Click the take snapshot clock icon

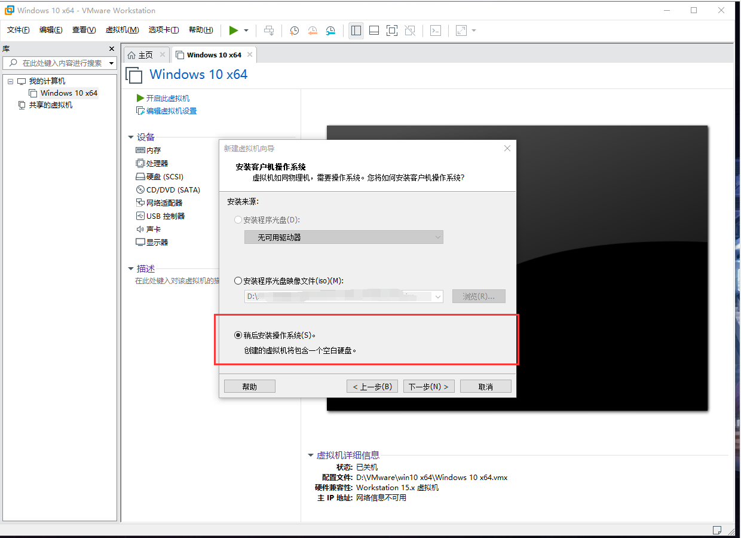pos(294,30)
